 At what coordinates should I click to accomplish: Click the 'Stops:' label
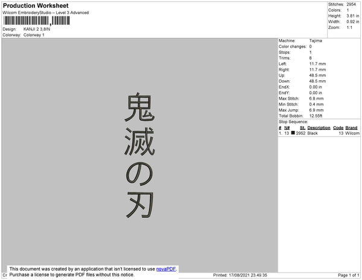point(284,52)
